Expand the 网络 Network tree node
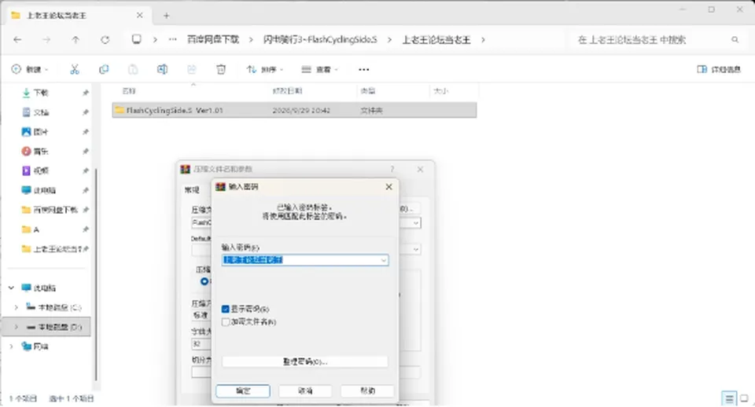This screenshot has width=755, height=407. coord(11,346)
